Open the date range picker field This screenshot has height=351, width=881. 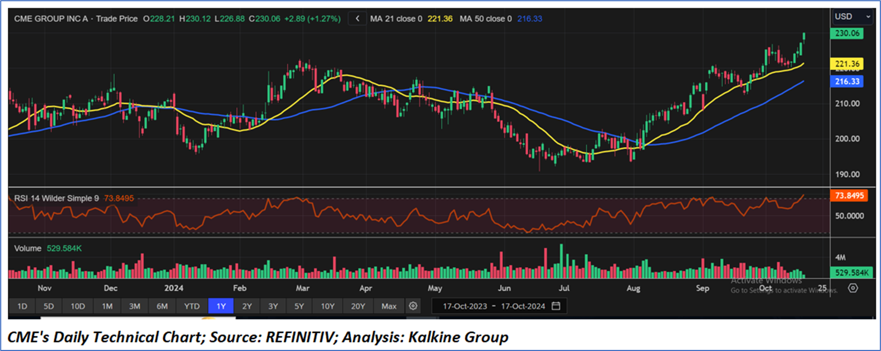coord(499,306)
